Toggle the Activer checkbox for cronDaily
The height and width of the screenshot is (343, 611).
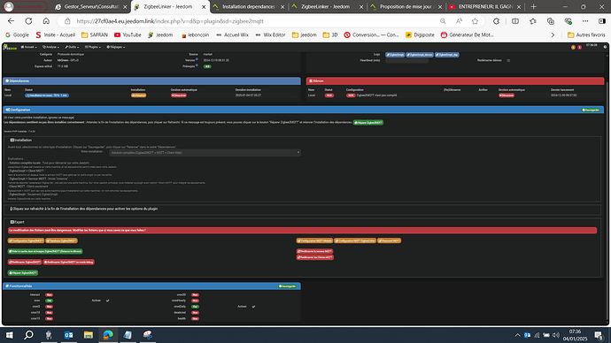tap(253, 307)
